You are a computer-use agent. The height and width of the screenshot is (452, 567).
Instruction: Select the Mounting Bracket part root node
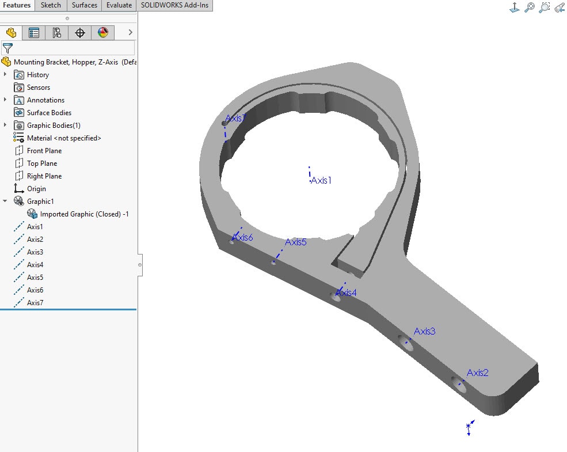[69, 62]
